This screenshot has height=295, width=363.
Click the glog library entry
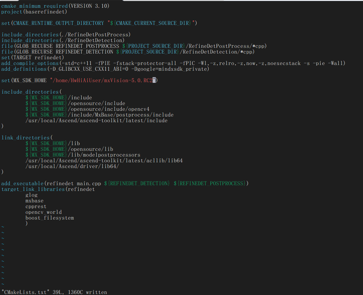(31, 195)
